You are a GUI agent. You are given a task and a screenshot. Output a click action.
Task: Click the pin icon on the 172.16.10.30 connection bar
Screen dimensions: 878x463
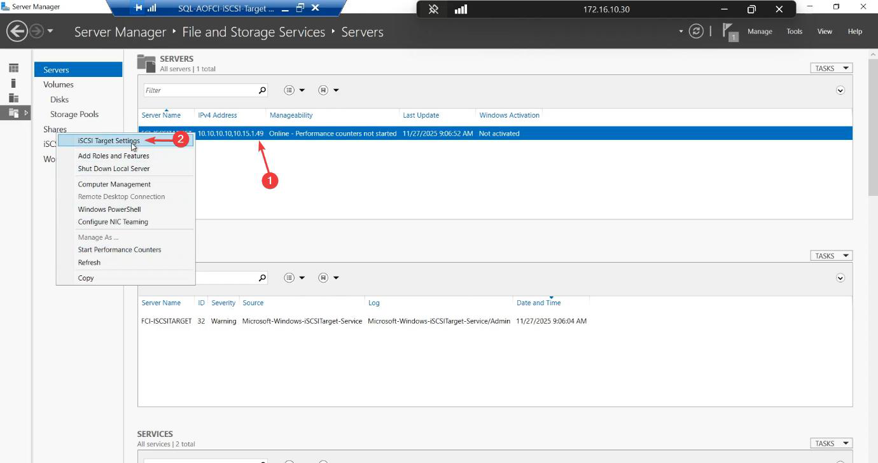pyautogui.click(x=433, y=9)
